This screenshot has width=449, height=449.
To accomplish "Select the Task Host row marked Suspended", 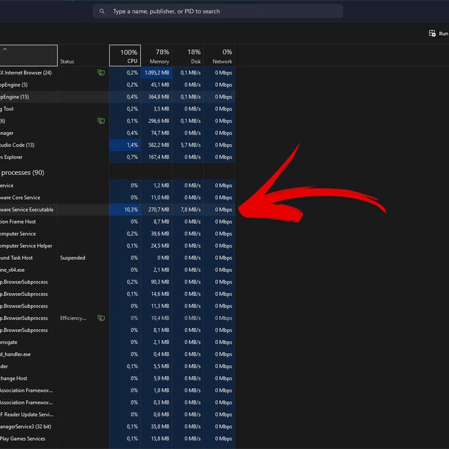I will [18, 258].
